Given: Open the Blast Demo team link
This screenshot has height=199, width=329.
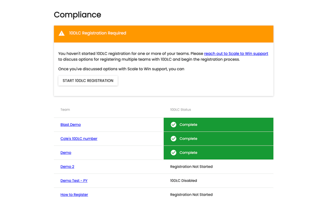Looking at the screenshot, I should (x=71, y=125).
